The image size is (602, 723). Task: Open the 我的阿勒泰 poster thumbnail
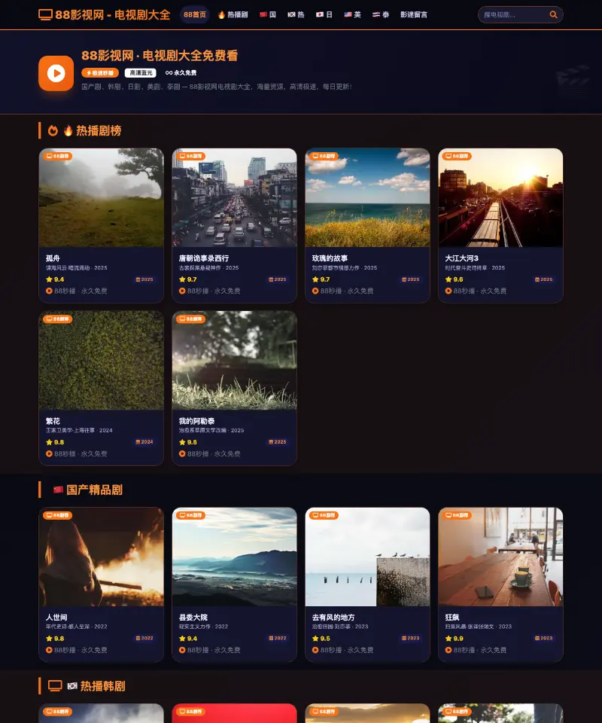(x=235, y=361)
